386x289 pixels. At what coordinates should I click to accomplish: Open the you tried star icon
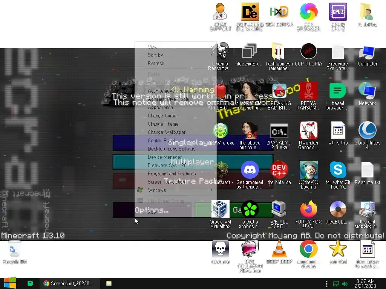pyautogui.click(x=338, y=249)
